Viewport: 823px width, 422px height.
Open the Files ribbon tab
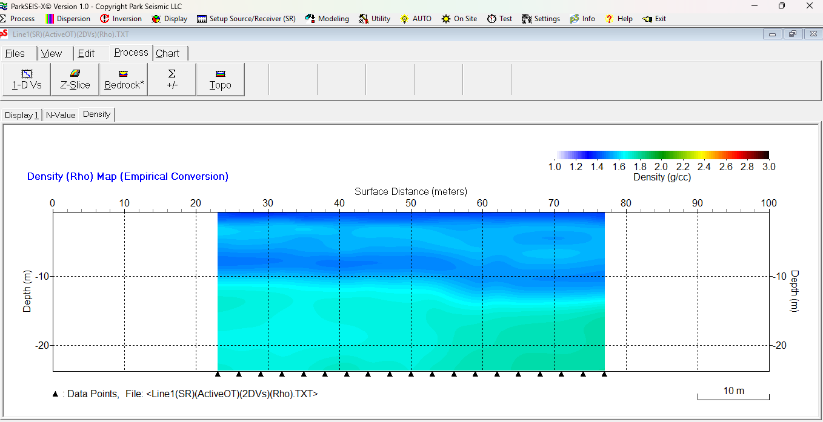(x=15, y=53)
